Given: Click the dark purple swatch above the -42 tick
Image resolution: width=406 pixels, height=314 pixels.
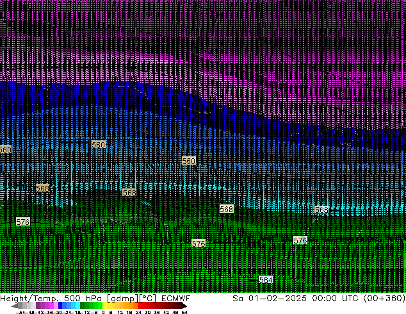Looking at the screenshot, I should pos(38,306).
